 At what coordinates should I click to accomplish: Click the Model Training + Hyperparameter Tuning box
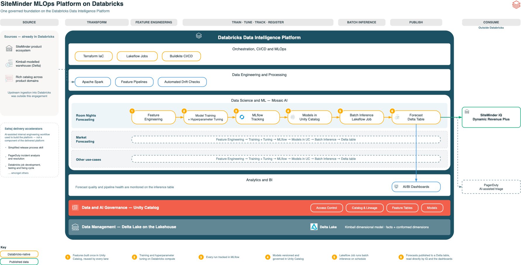(206, 117)
